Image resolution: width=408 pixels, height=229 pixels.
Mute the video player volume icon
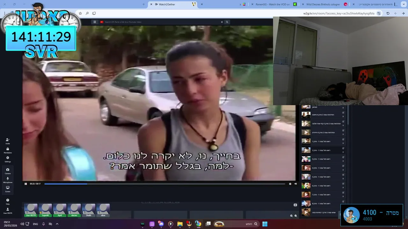295,184
